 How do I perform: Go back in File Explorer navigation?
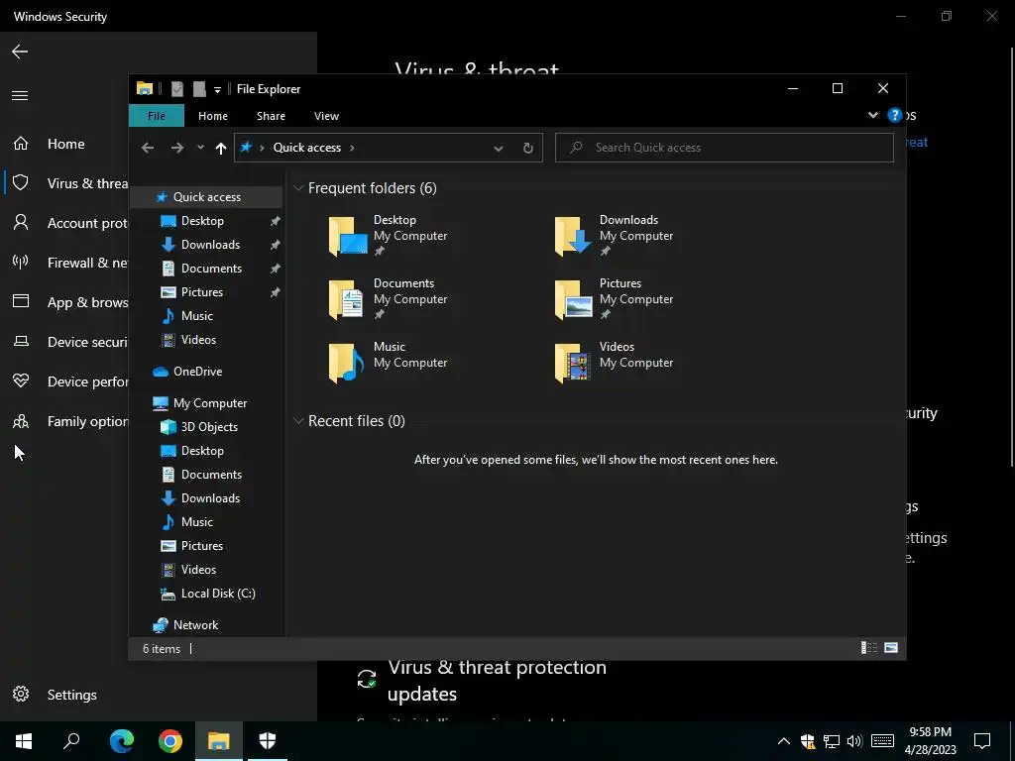(x=148, y=149)
